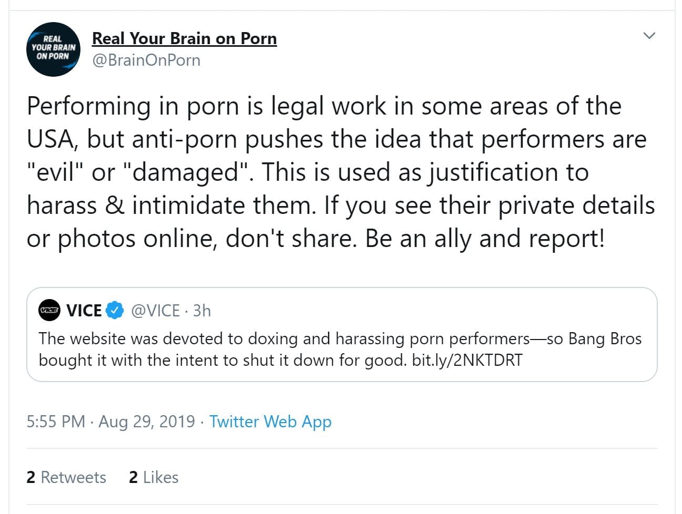View the 2 Likes list
Screen dimensions: 682x514
point(154,477)
